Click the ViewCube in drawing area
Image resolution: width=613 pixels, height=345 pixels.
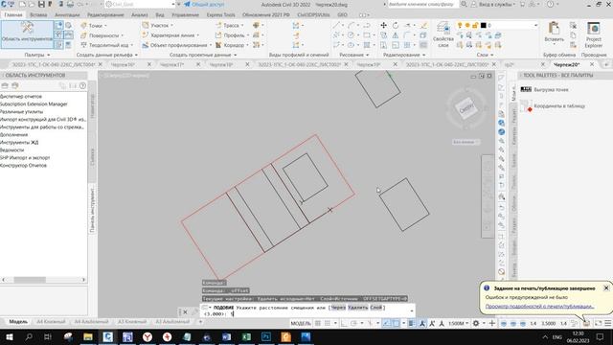pos(466,108)
